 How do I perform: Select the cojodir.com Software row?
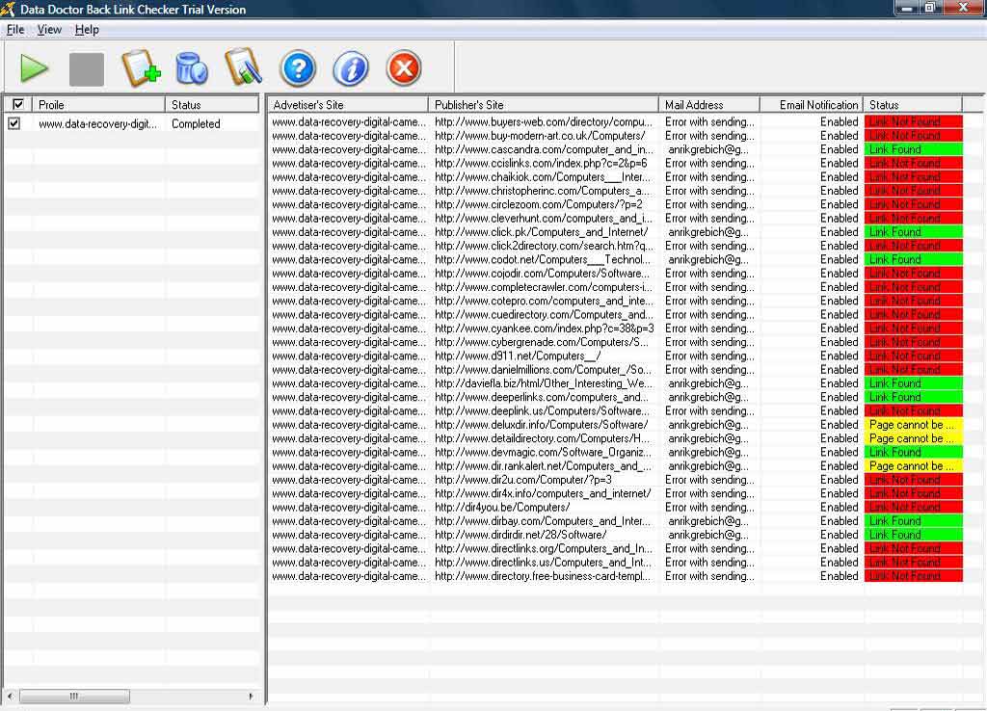click(x=617, y=273)
